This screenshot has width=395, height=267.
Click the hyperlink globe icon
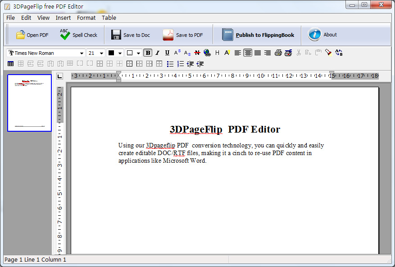pos(207,53)
